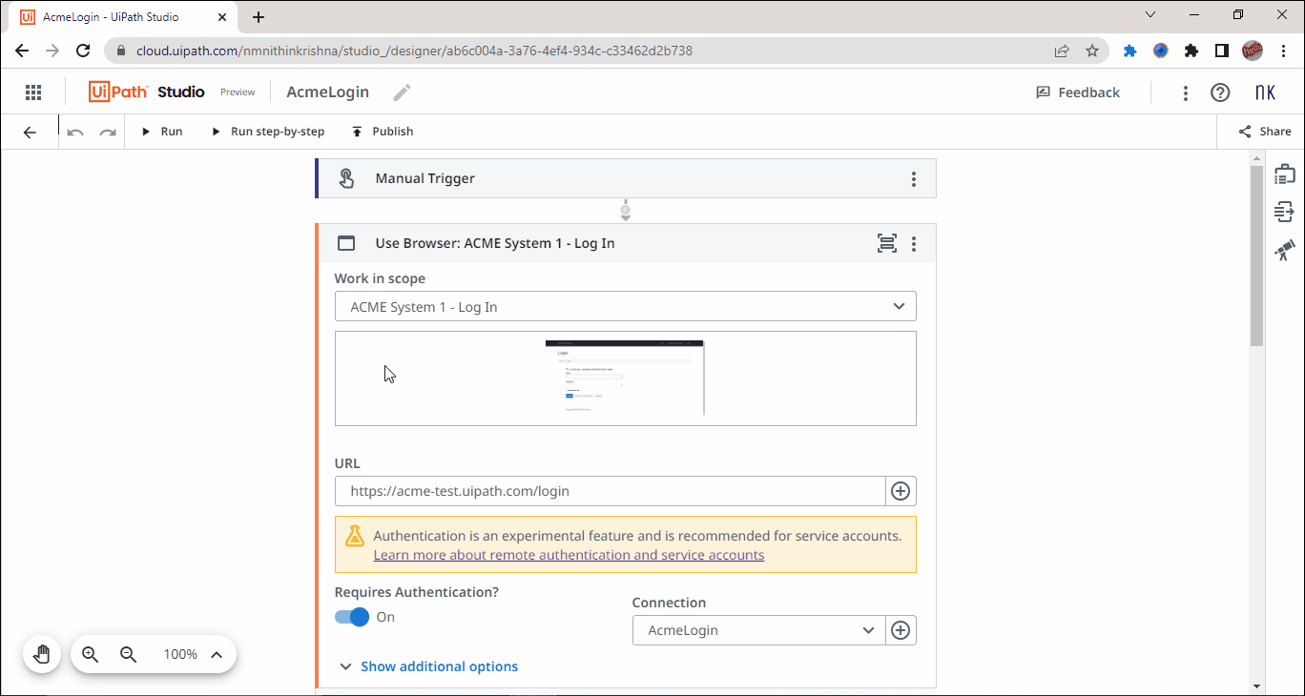Undo the last designer action
Screen dimensions: 1305x696
(x=75, y=132)
